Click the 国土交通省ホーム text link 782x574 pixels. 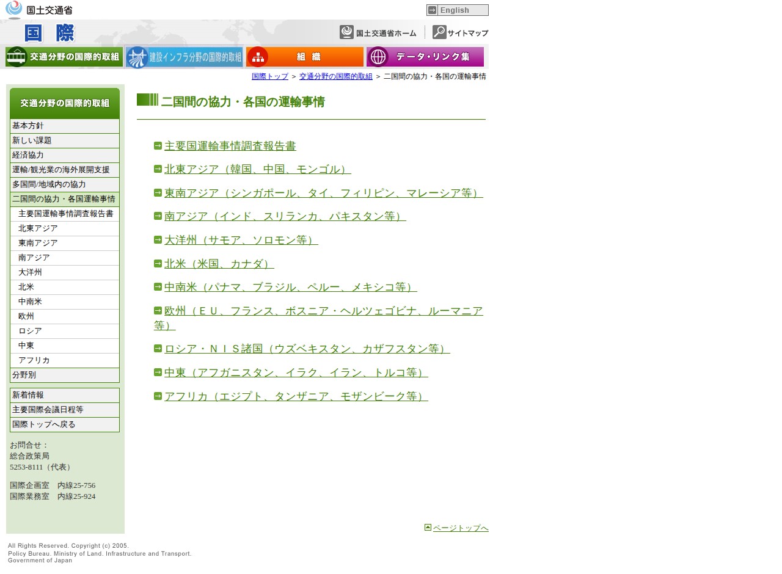[386, 33]
